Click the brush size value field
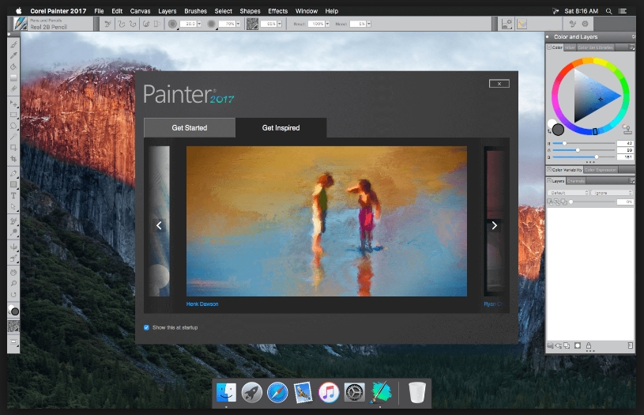Viewport: 644px width, 415px height. point(189,25)
